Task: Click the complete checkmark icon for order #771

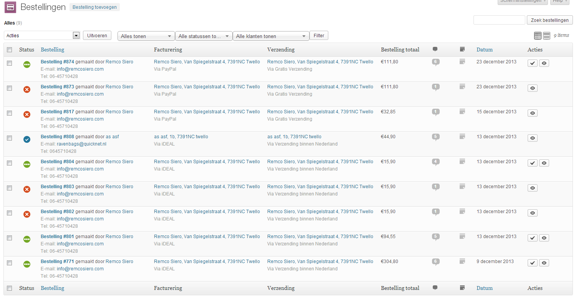Action: (x=532, y=263)
